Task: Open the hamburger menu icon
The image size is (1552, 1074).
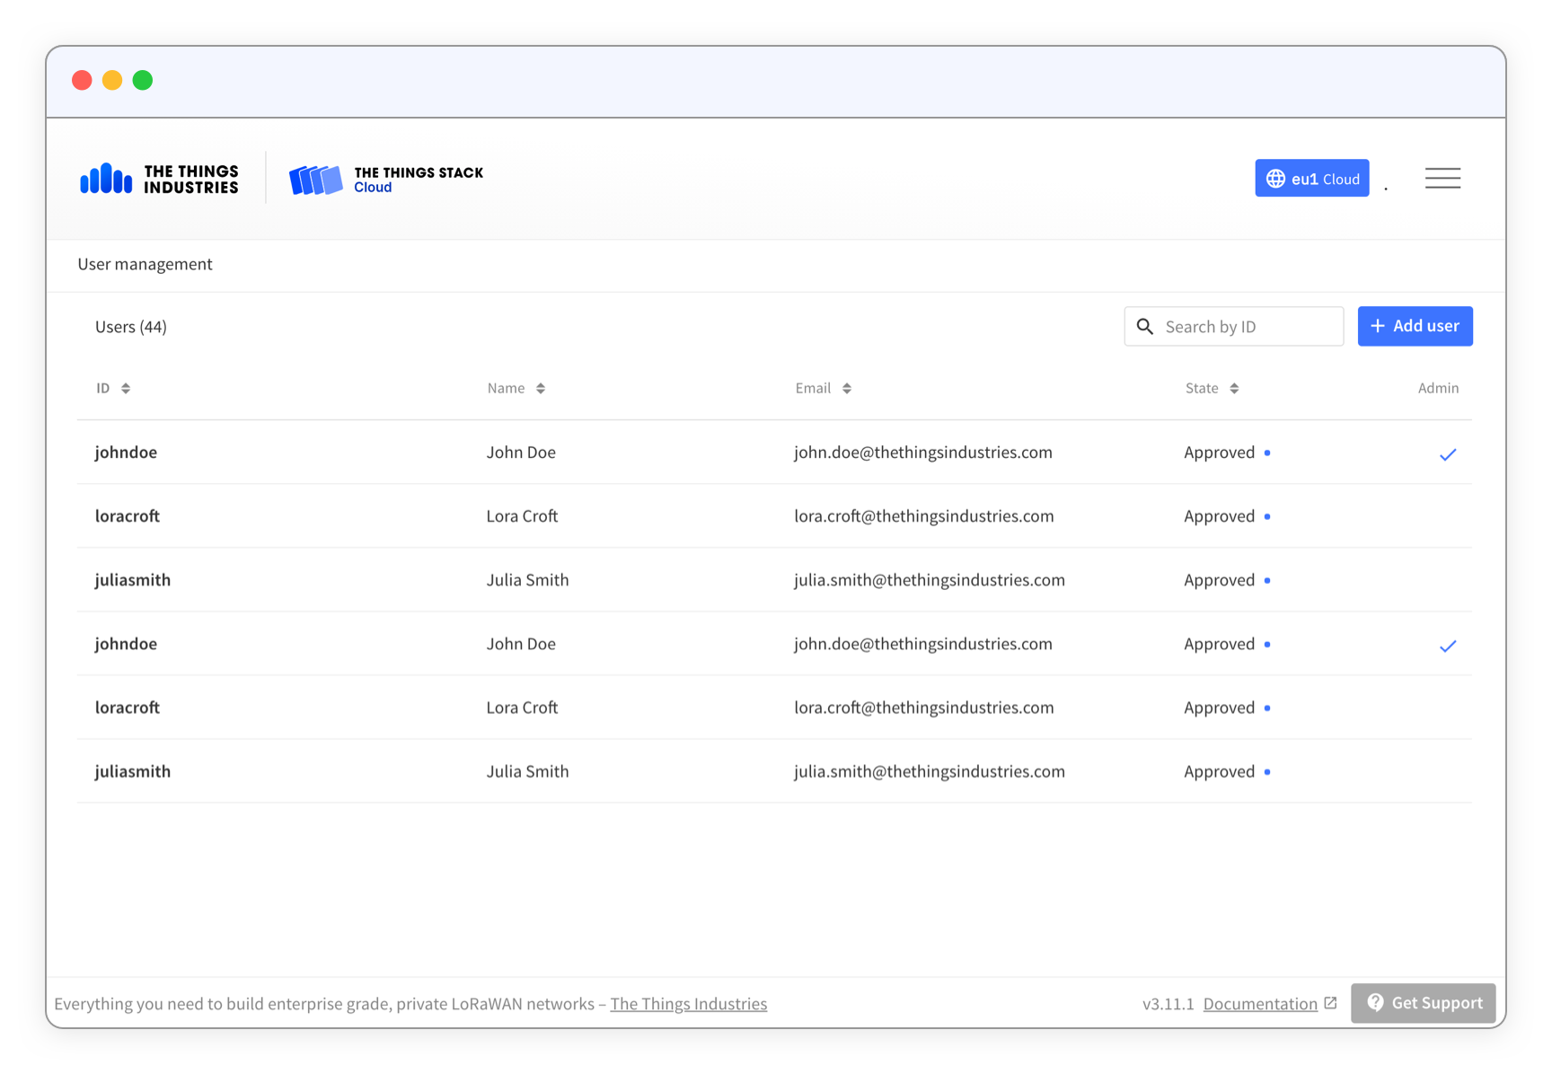Action: point(1442,178)
